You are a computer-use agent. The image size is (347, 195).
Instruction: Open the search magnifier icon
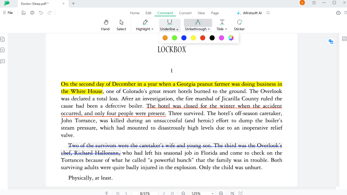pyautogui.click(x=268, y=13)
